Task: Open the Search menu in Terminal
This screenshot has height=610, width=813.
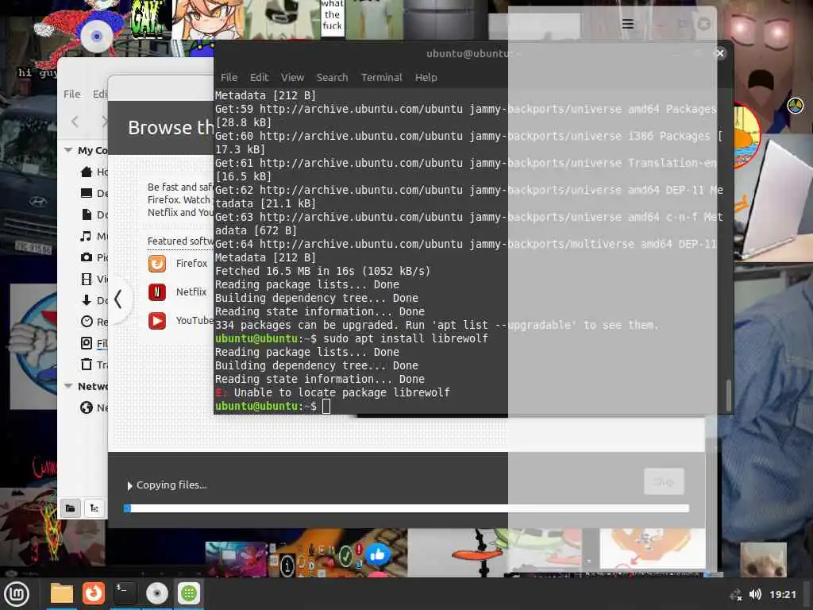Action: pyautogui.click(x=332, y=77)
